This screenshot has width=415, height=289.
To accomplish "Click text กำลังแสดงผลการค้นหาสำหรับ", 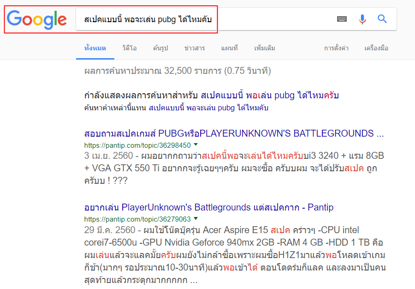I will click(x=141, y=96).
